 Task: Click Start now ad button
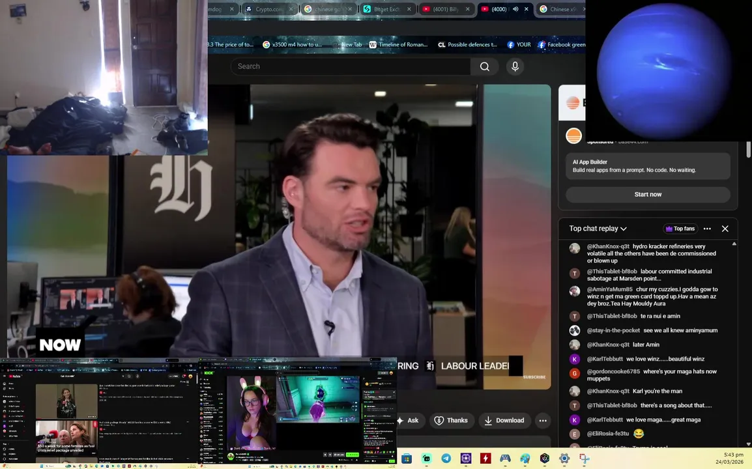[648, 194]
